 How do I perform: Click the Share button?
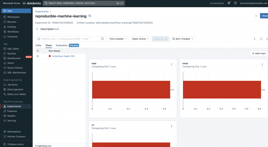point(264,16)
